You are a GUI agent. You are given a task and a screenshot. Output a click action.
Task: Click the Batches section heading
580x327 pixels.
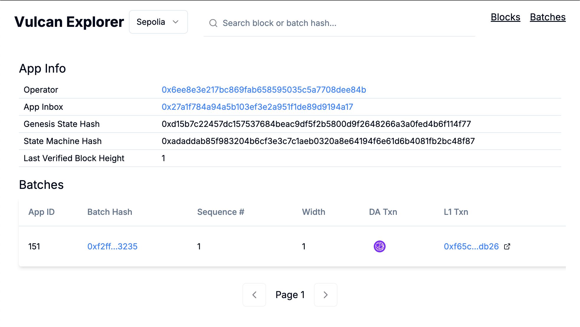coord(41,185)
